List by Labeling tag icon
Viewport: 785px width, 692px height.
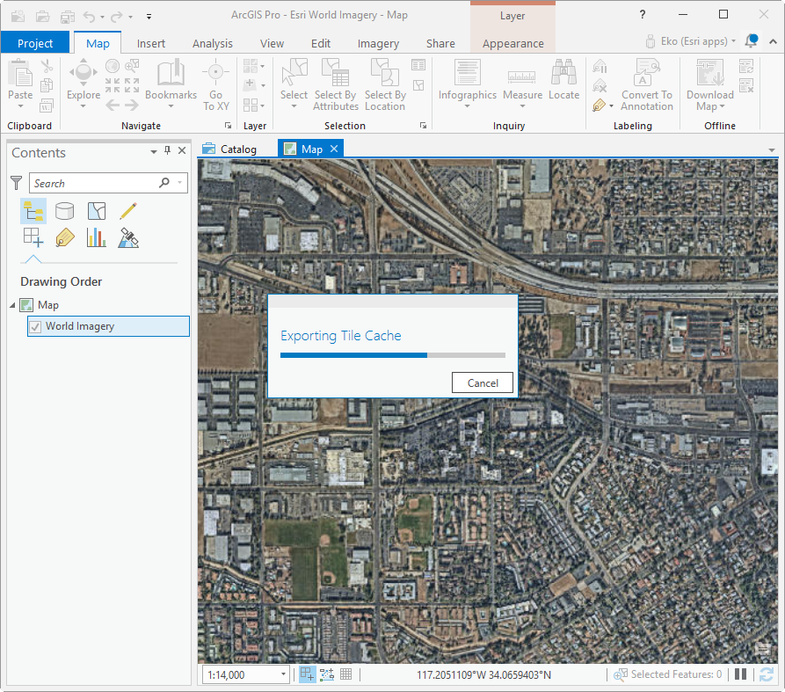click(x=64, y=237)
